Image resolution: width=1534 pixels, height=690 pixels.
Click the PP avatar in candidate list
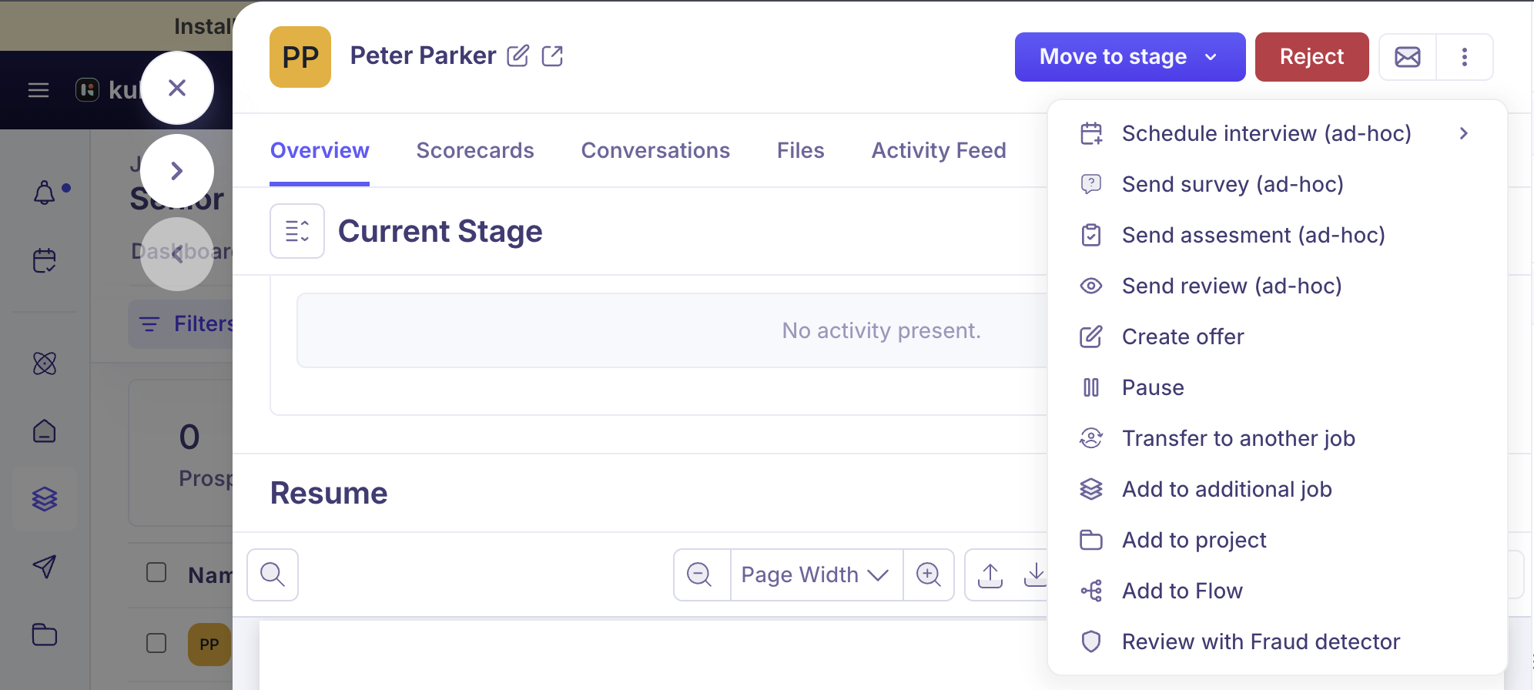[209, 645]
